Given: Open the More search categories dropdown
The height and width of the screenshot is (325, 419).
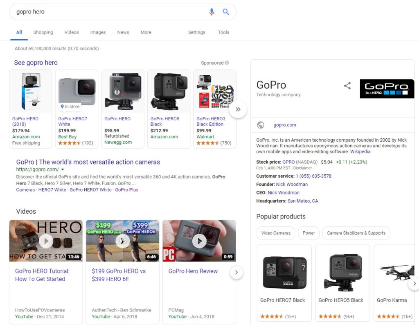Looking at the screenshot, I should click(146, 32).
